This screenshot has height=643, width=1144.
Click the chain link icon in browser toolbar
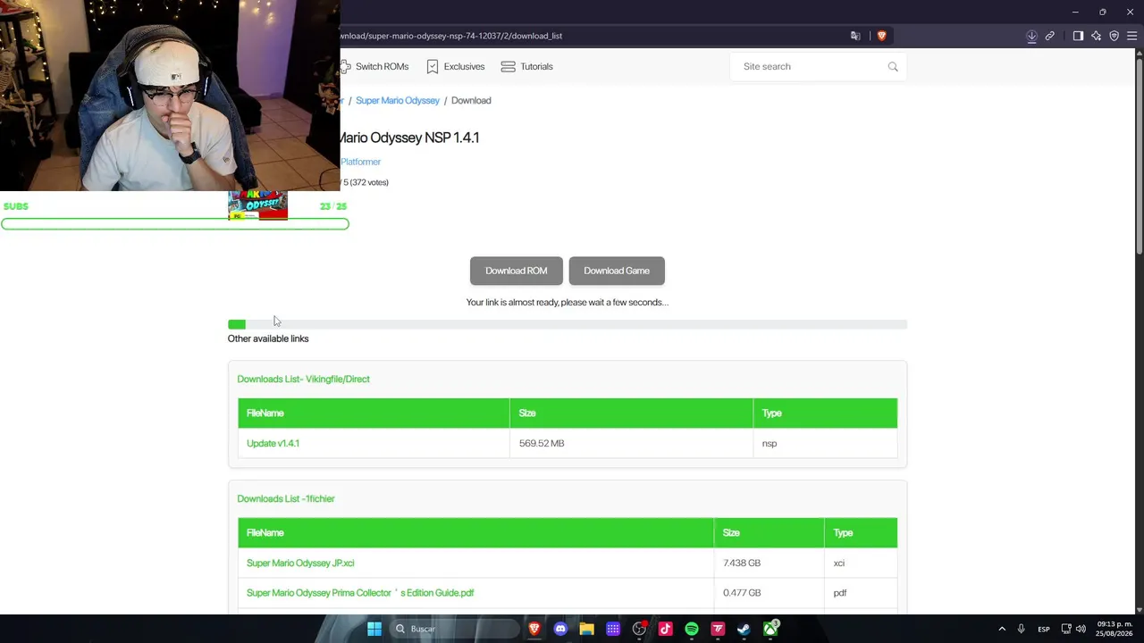[x=1050, y=36]
